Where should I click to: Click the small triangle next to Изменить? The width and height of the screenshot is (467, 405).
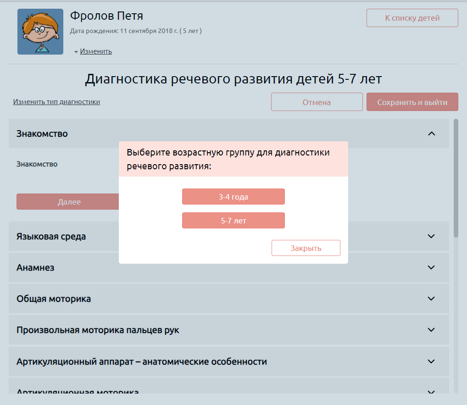point(76,52)
